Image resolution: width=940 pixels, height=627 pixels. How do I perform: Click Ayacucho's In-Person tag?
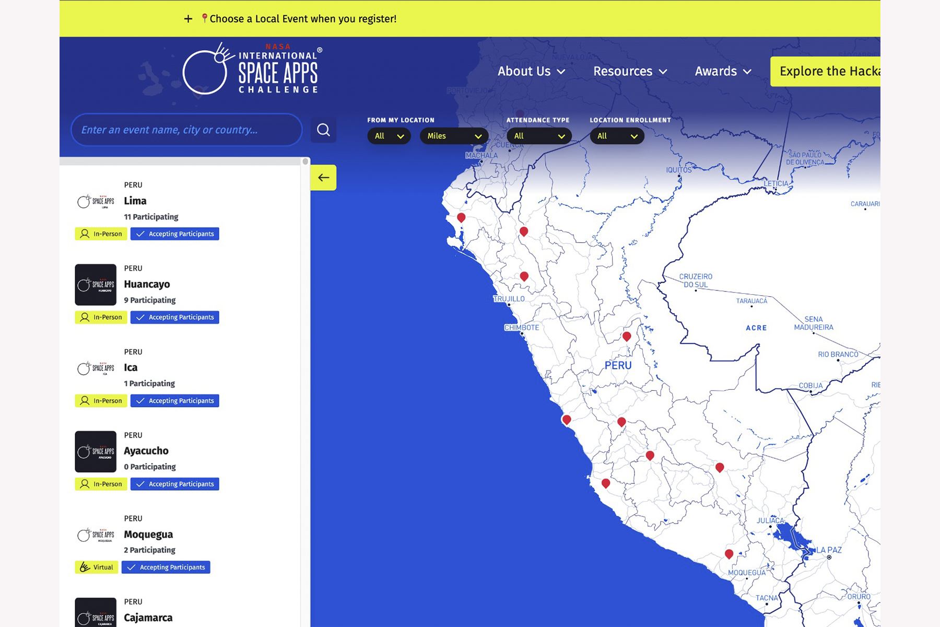(101, 484)
